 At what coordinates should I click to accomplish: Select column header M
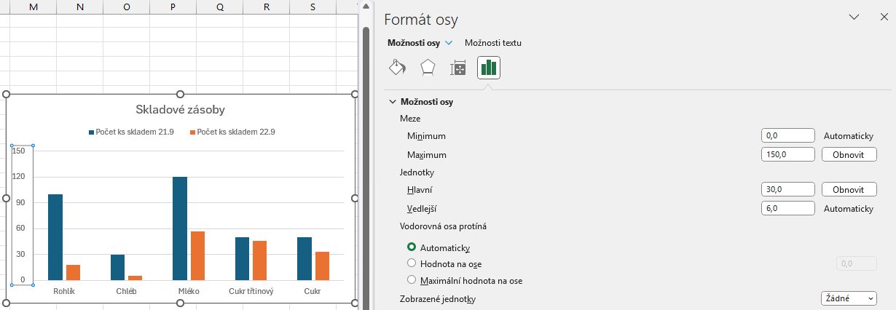(33, 7)
